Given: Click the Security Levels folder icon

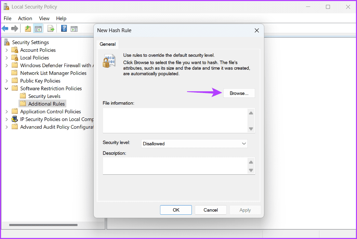Looking at the screenshot, I should coord(23,96).
